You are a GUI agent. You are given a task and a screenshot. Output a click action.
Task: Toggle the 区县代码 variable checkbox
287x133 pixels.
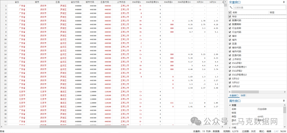pos(230,55)
